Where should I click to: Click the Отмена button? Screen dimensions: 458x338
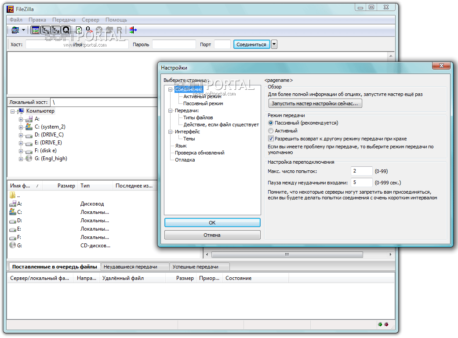(212, 235)
